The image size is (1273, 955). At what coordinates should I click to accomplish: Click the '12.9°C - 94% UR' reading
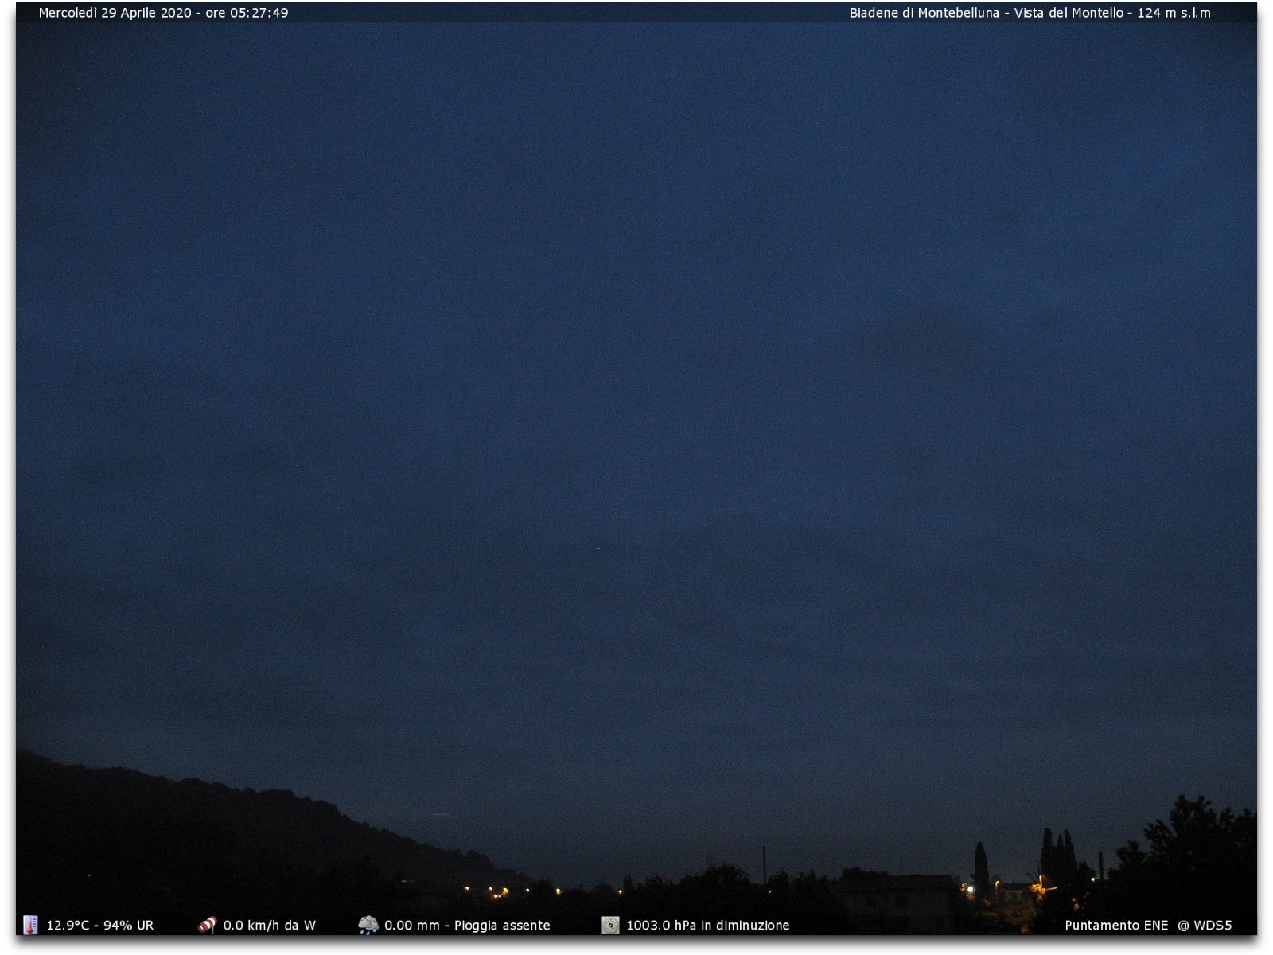(100, 926)
